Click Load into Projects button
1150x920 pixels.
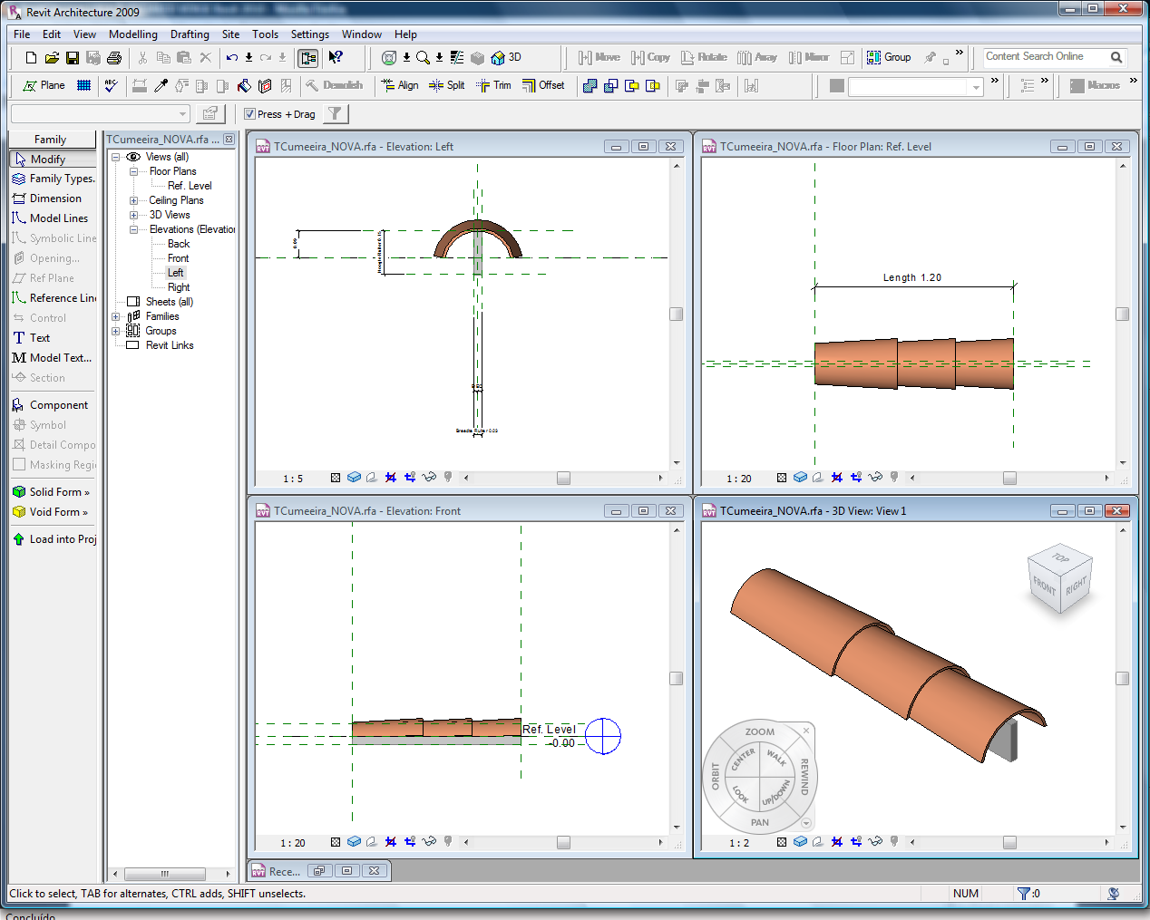click(x=54, y=539)
